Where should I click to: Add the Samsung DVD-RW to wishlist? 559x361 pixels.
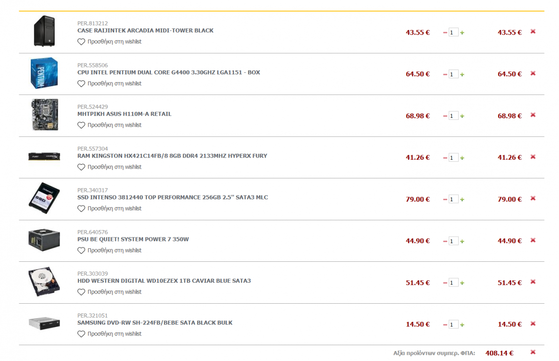[109, 334]
